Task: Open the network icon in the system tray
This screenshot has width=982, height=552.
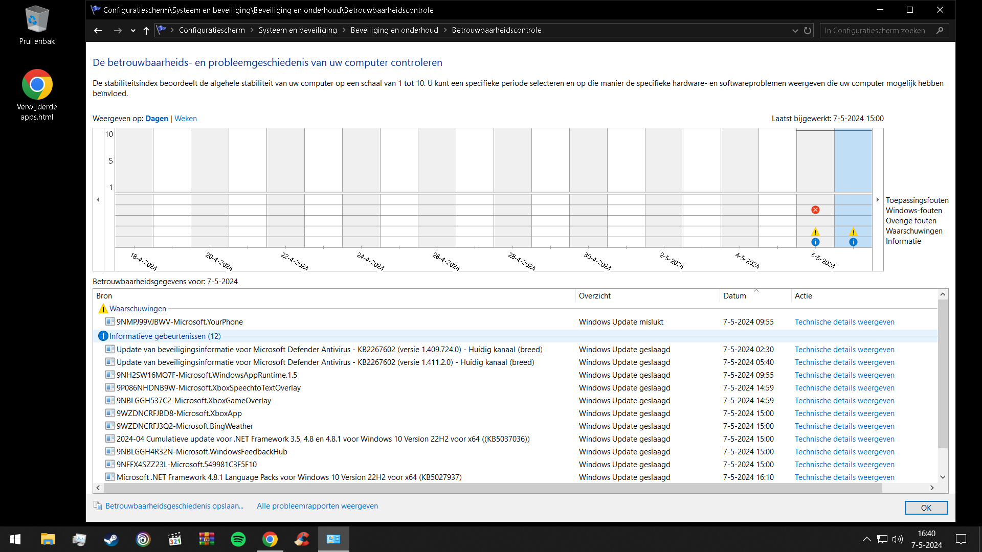Action: click(x=882, y=539)
